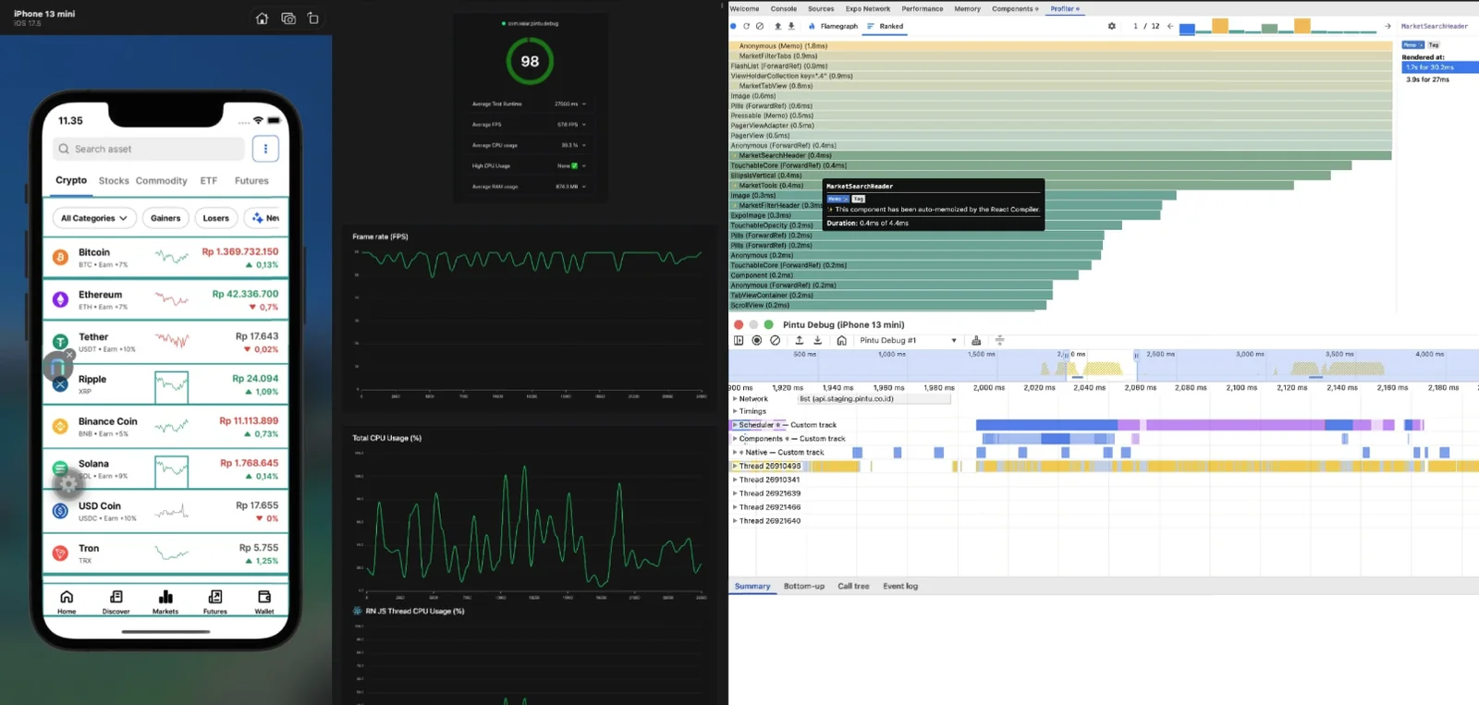The width and height of the screenshot is (1479, 705).
Task: Open the Tether asset row
Action: pyautogui.click(x=165, y=342)
